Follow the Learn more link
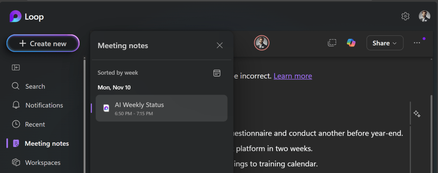Image resolution: width=438 pixels, height=173 pixels. click(x=293, y=76)
